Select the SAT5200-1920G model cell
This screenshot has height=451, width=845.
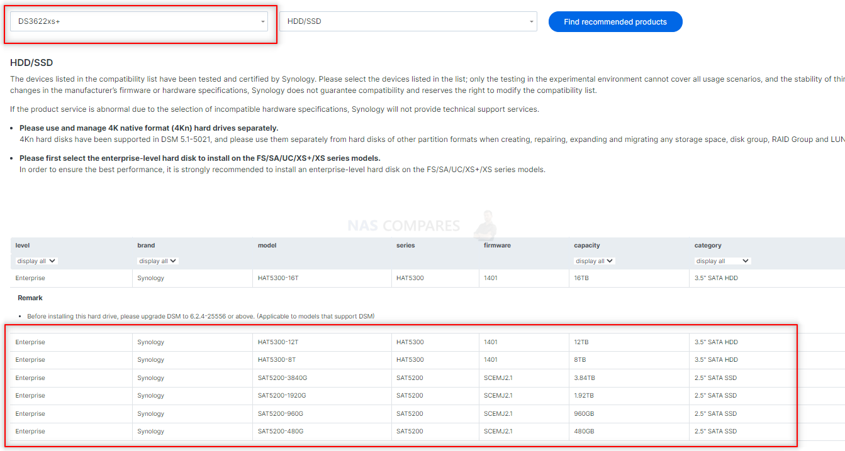click(282, 396)
